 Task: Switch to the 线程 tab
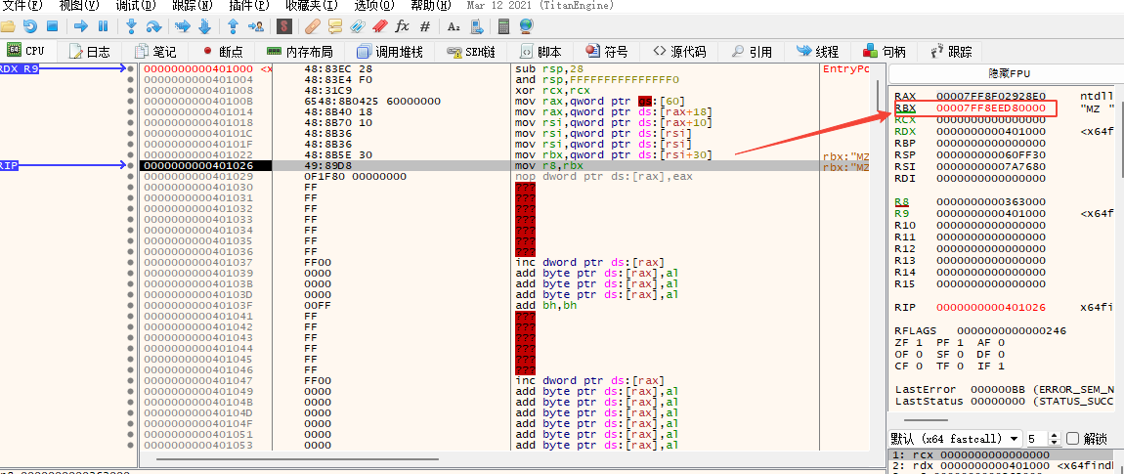819,52
